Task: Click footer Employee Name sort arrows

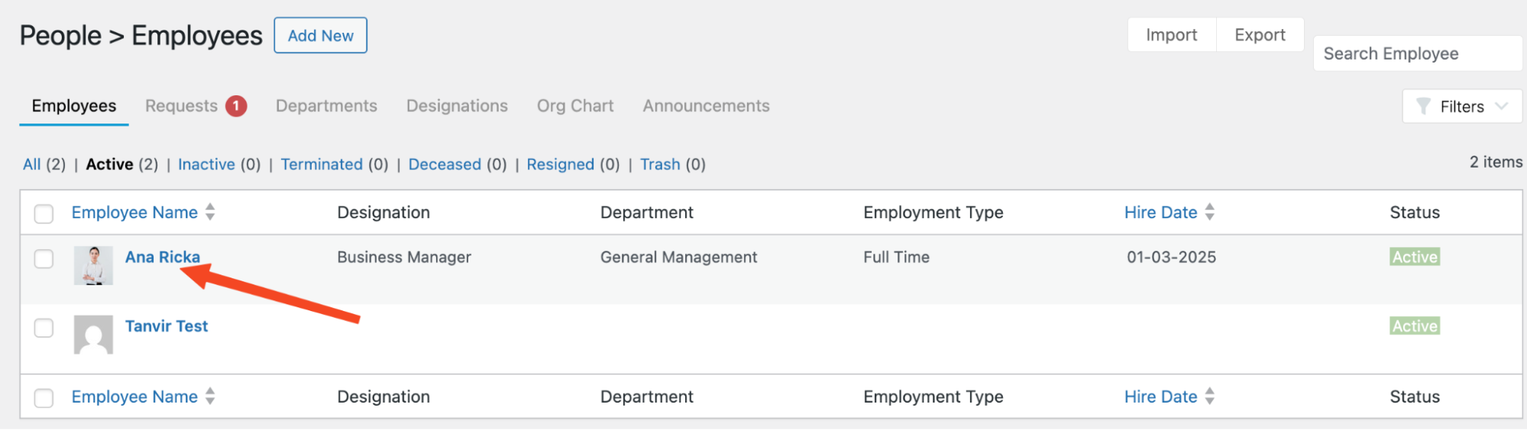Action: point(210,396)
